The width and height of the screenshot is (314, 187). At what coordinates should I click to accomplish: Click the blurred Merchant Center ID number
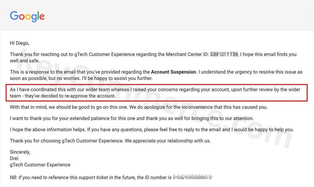pos(224,54)
